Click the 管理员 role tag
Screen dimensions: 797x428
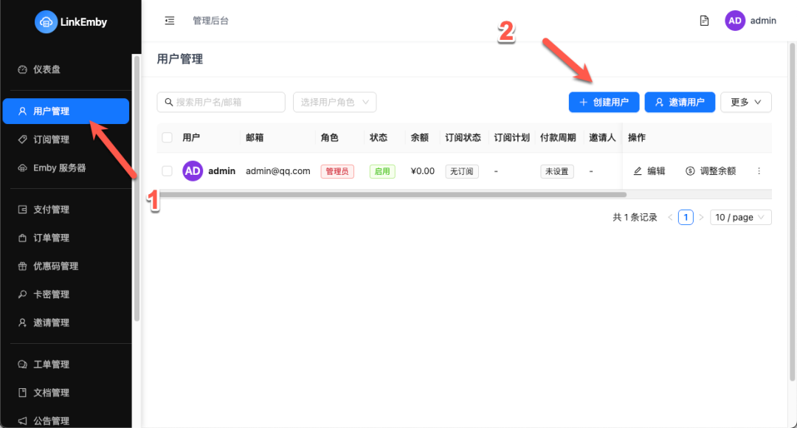(337, 171)
